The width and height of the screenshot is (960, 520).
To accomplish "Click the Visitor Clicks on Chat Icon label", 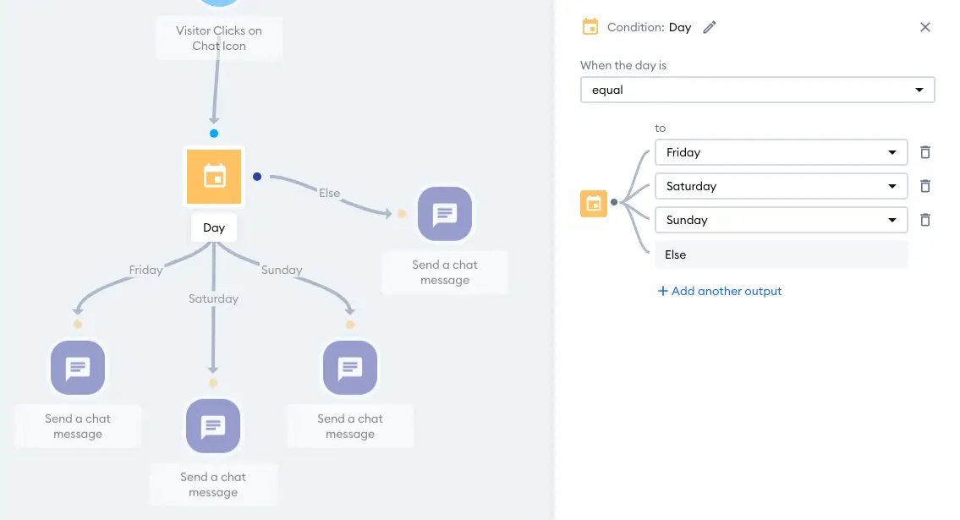I will coord(219,38).
